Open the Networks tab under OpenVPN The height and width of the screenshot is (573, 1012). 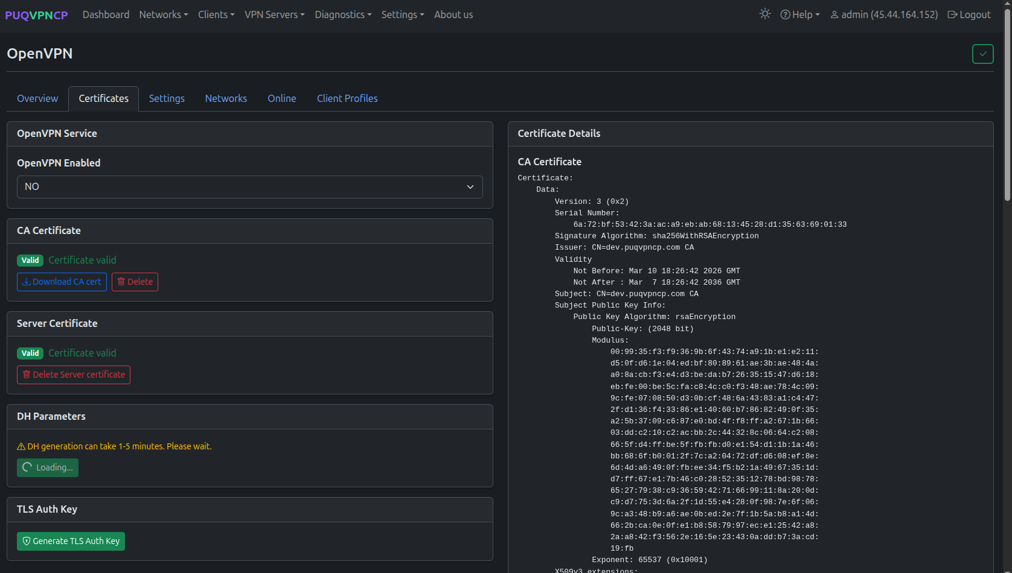(x=226, y=98)
